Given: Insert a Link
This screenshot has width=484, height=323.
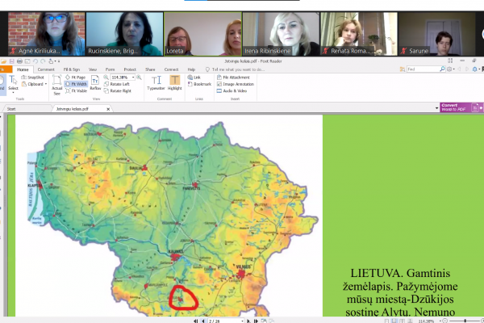Looking at the screenshot, I should (194, 78).
